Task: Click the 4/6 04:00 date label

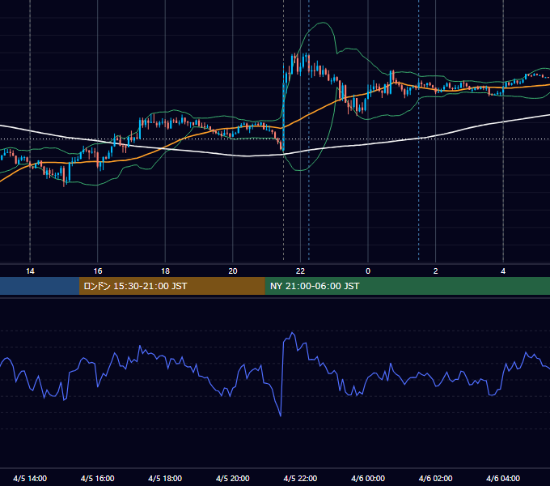Action: [x=503, y=478]
